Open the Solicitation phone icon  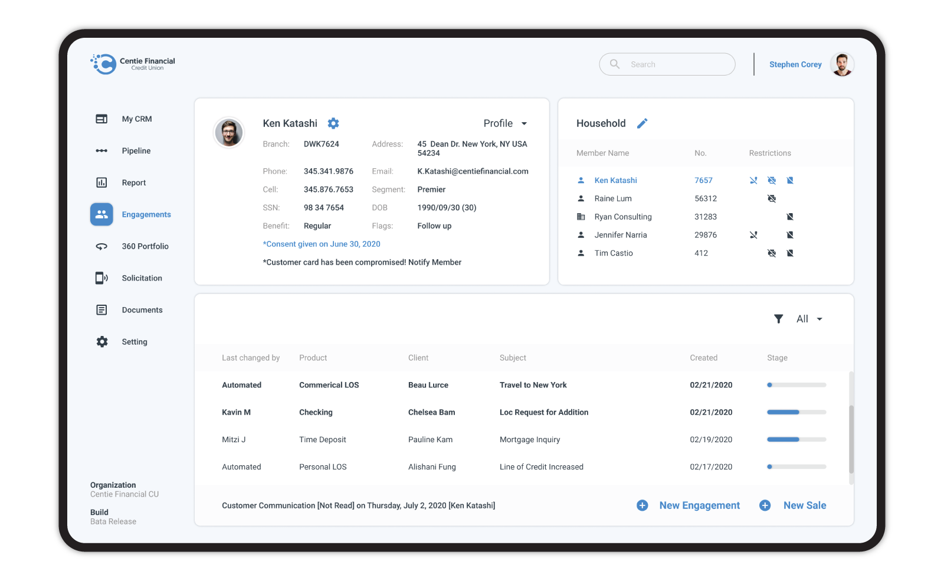101,278
